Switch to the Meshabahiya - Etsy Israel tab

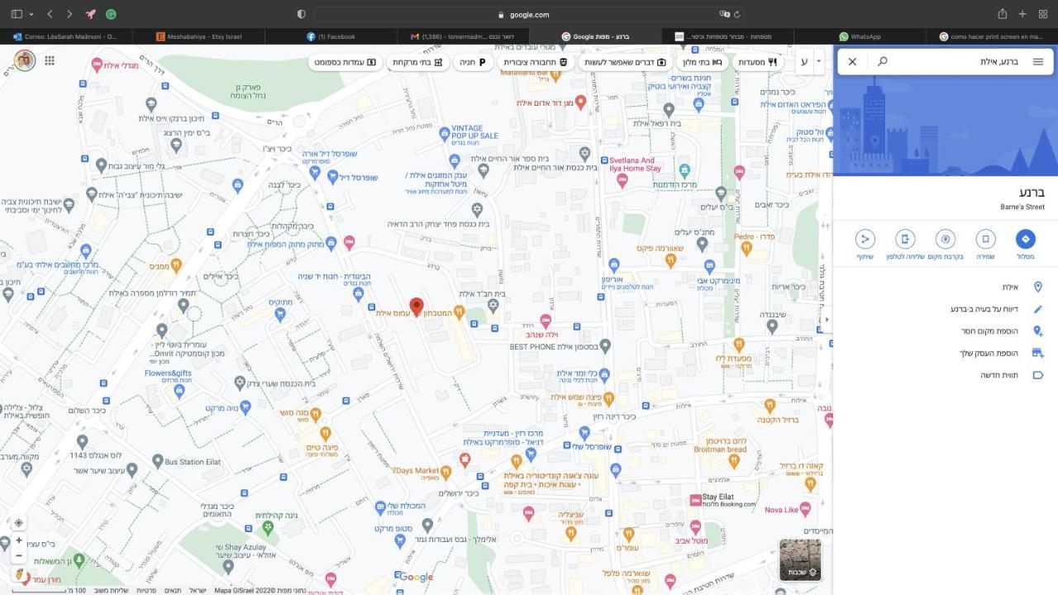tap(198, 36)
